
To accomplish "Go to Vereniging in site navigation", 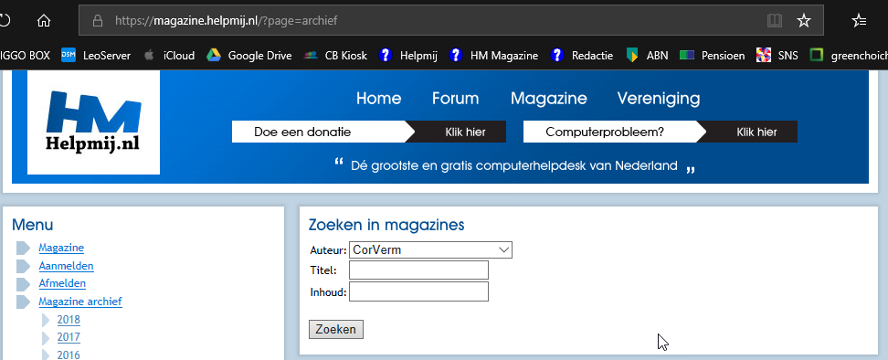I will click(659, 99).
